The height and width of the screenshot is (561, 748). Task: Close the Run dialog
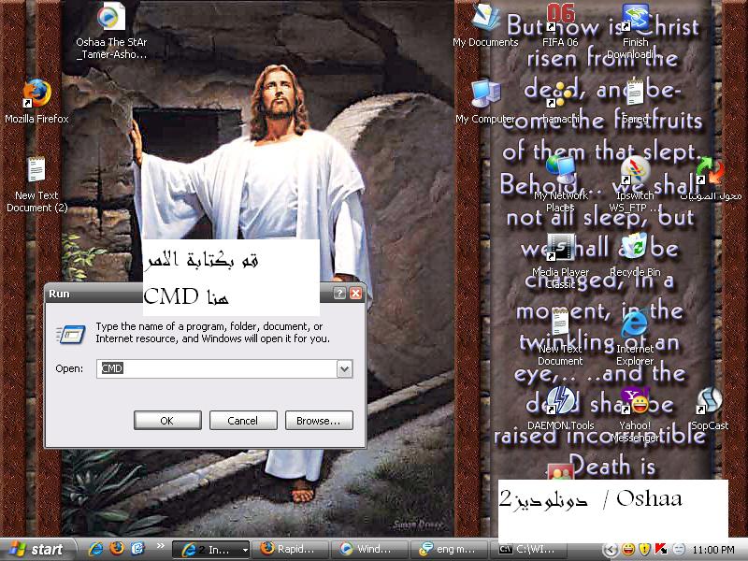tap(355, 294)
